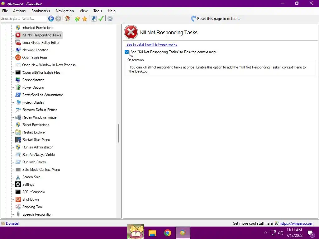The height and width of the screenshot is (239, 319).
Task: Click the tree panel vertical scrollbar thumb
Action: click(119, 133)
